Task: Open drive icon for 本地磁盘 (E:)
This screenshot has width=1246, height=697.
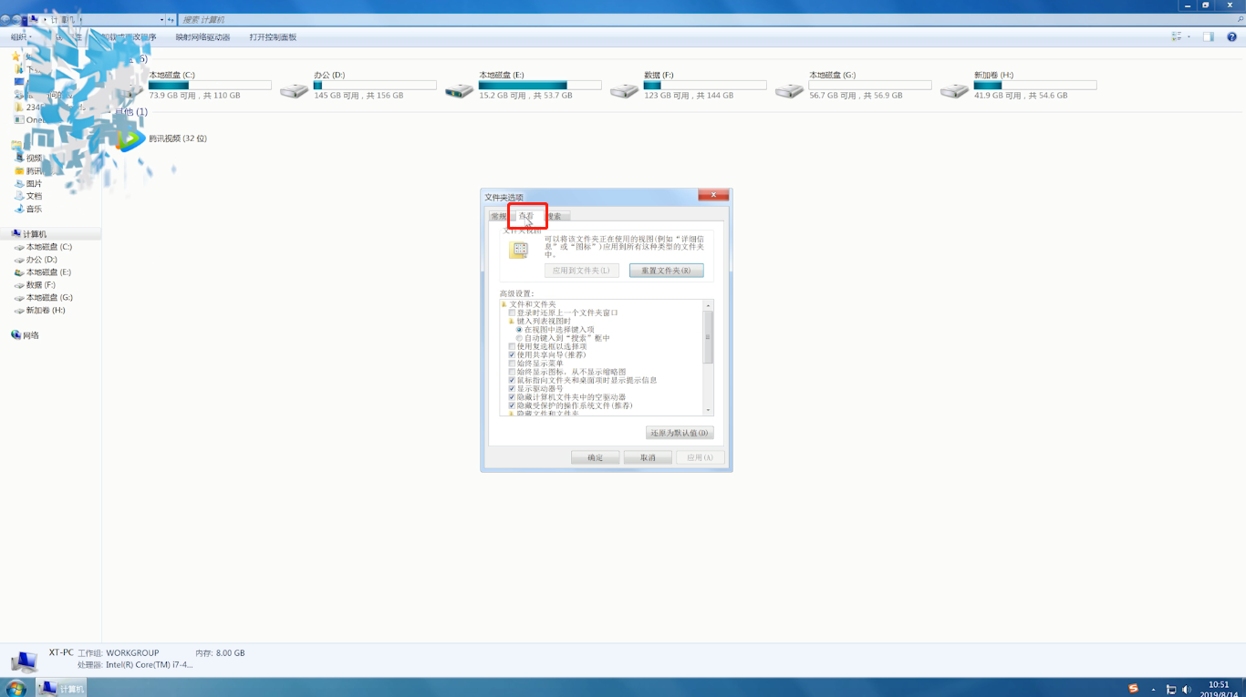Action: coord(459,90)
